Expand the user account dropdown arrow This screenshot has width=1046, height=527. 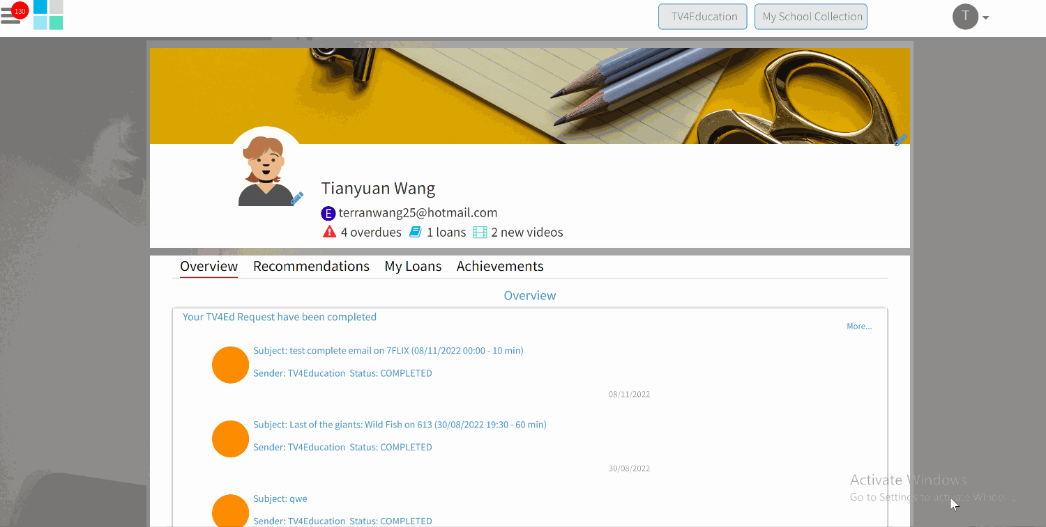[x=986, y=18]
